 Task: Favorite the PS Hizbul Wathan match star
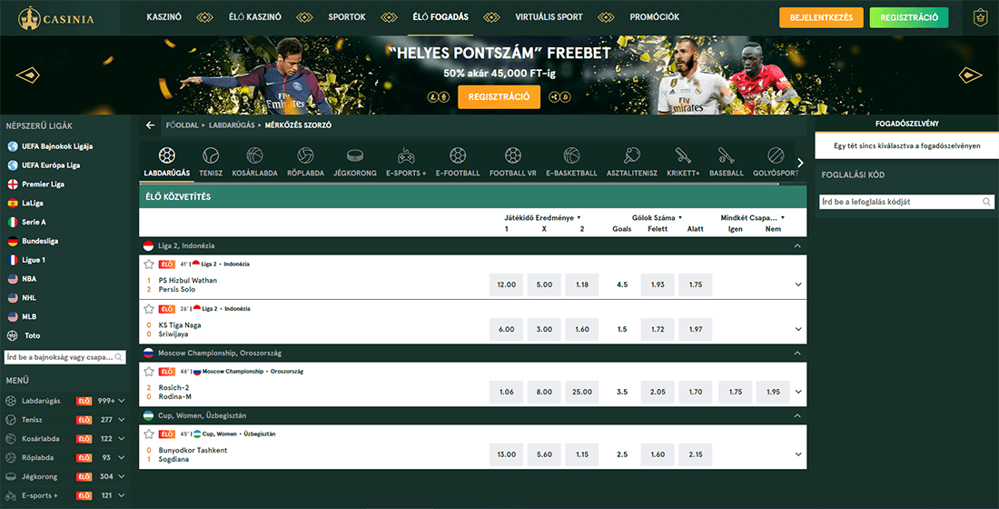click(149, 264)
